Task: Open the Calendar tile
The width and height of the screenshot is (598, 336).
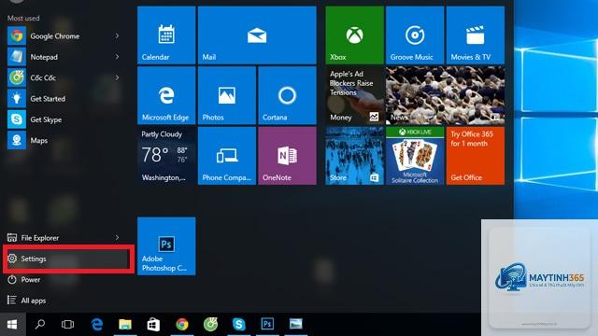Action: point(166,35)
